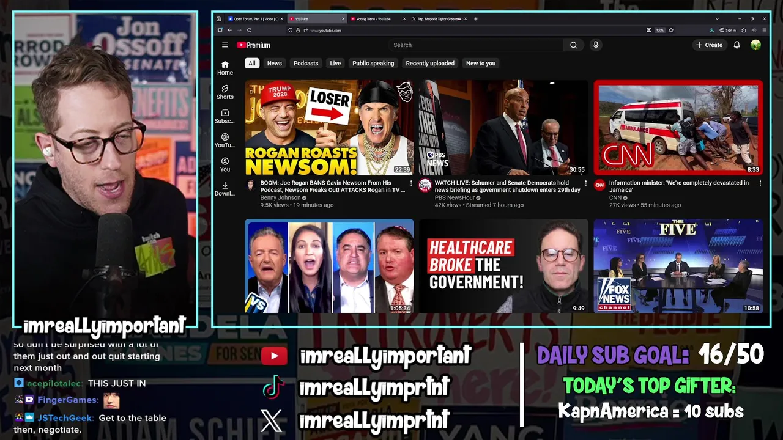The width and height of the screenshot is (783, 440).
Task: Open Healthcare Broke the Government thumbnail
Action: click(503, 266)
